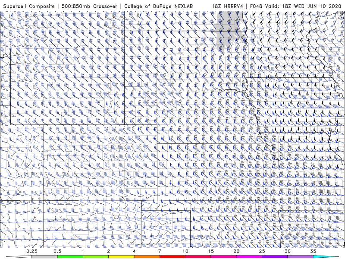
Task: Select the red 7–10 color bar segment
Action: point(172,257)
